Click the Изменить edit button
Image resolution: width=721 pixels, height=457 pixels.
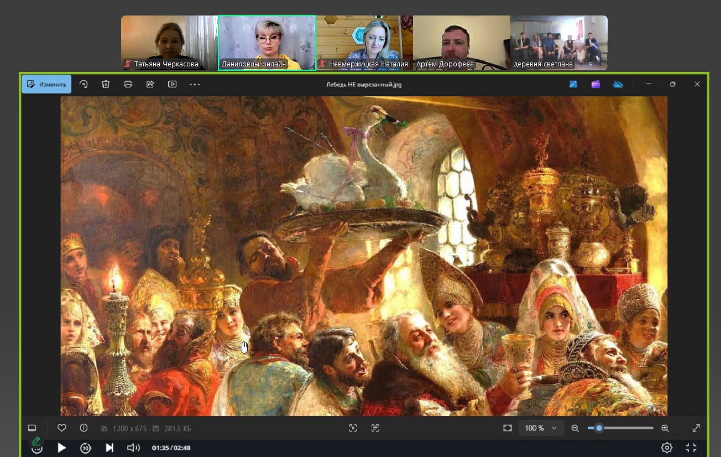(46, 85)
